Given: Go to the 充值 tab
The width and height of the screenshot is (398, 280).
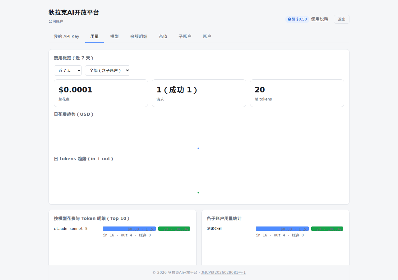Looking at the screenshot, I should pyautogui.click(x=163, y=36).
